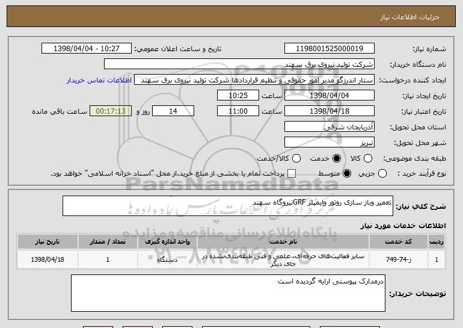Click the unit cell دستگاه
Viewport: 463px width, 328px height.
(x=167, y=259)
